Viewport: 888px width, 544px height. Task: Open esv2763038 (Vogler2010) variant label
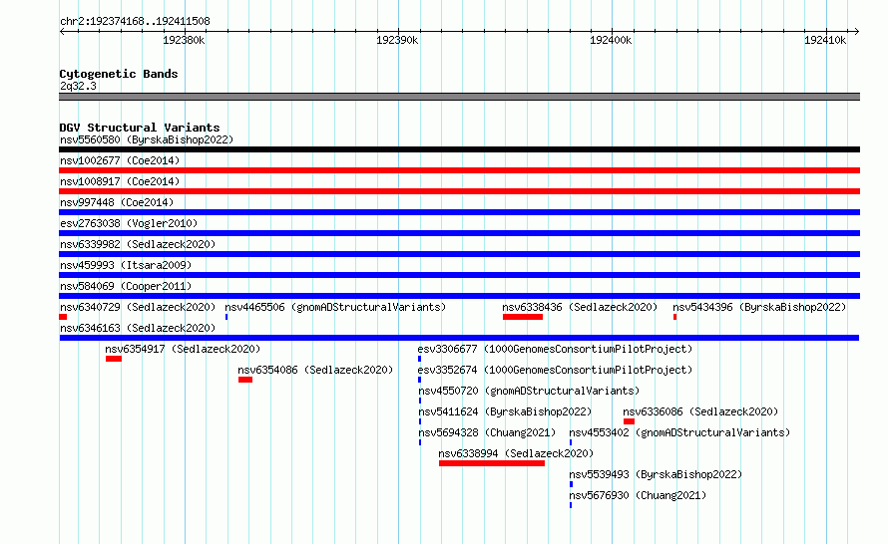click(x=129, y=223)
